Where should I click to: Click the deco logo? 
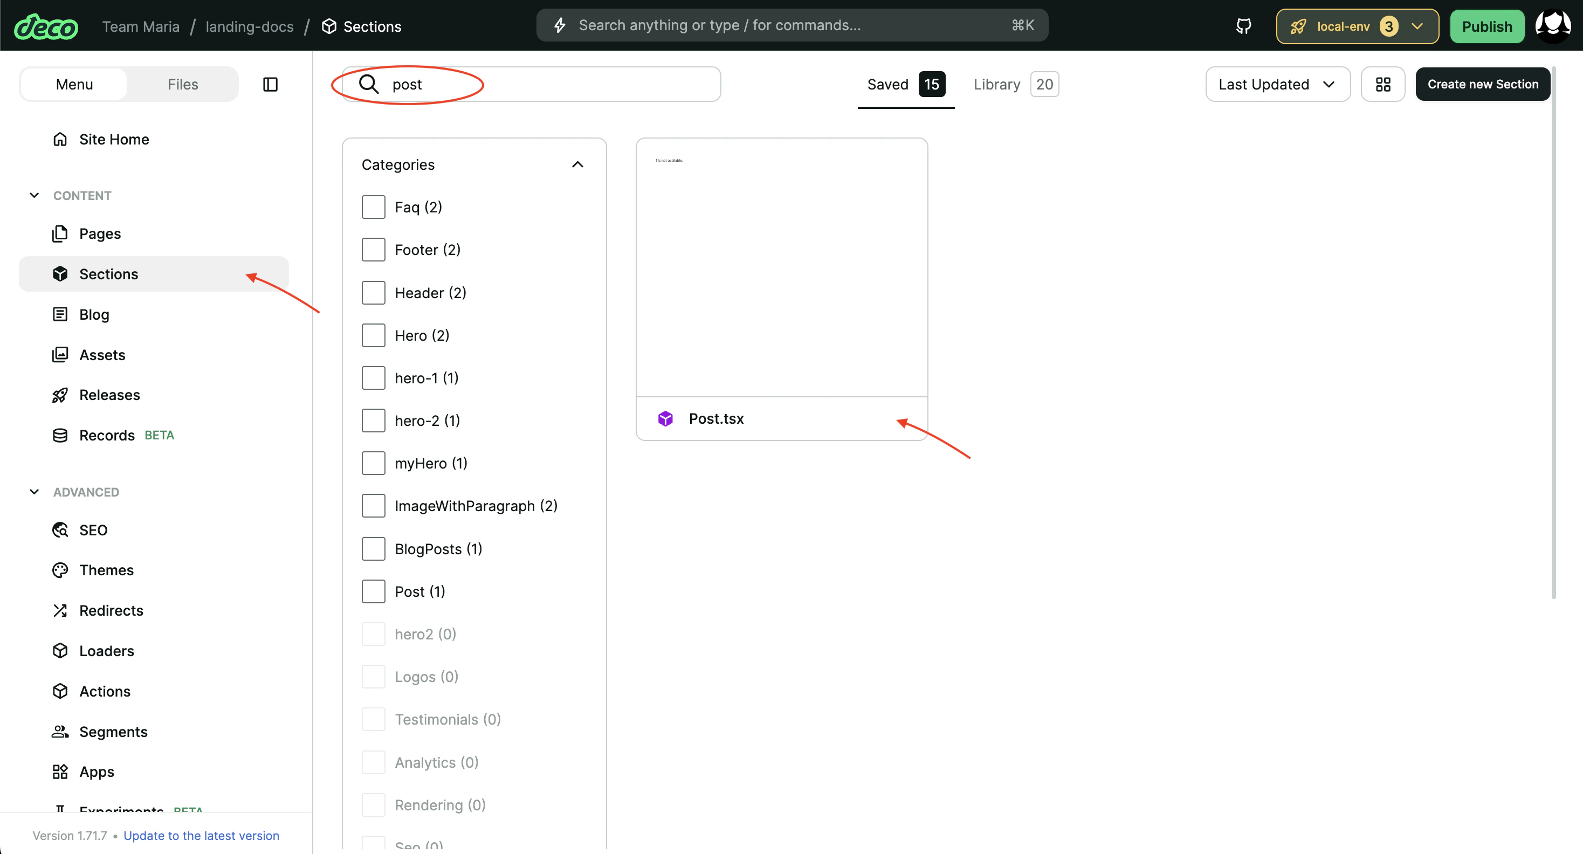(x=46, y=26)
